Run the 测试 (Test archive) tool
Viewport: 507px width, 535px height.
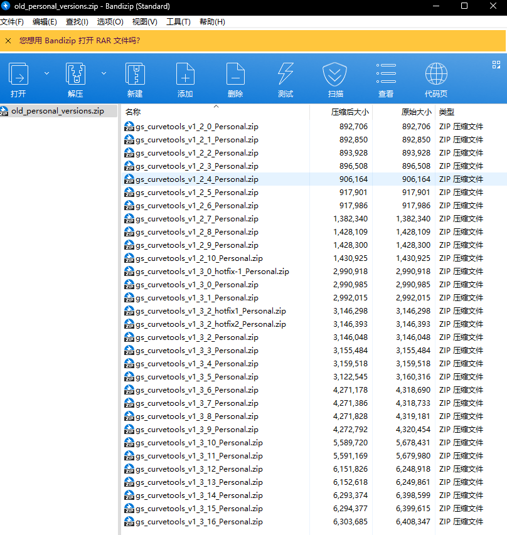(x=285, y=77)
